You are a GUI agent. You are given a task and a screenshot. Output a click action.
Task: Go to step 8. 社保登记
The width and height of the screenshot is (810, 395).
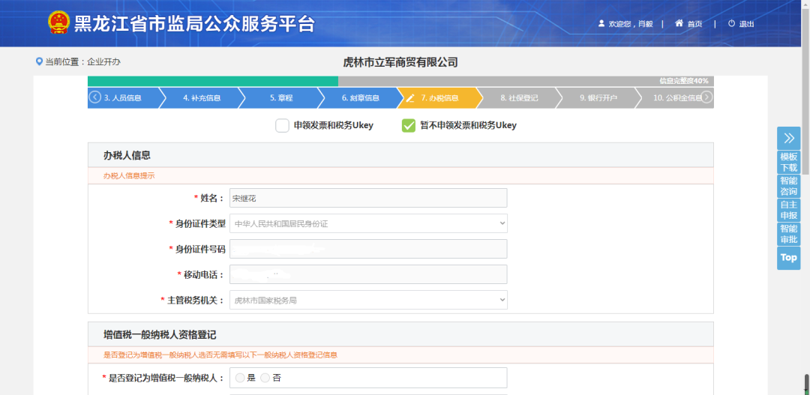(519, 98)
